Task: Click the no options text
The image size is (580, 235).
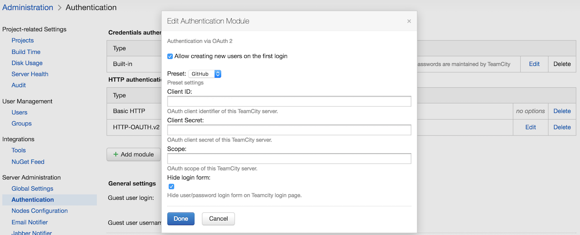Action: [530, 111]
